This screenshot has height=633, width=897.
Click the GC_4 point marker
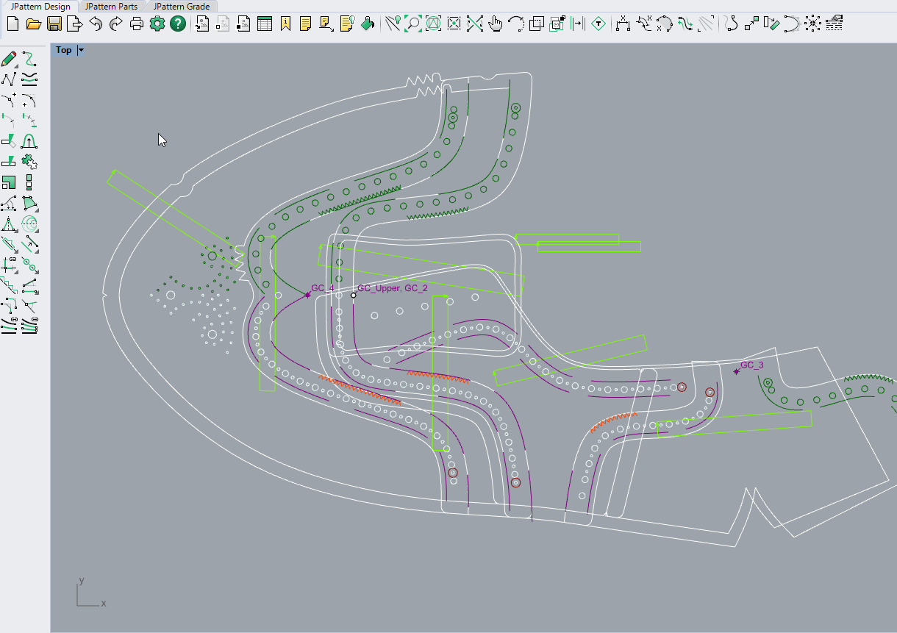point(307,295)
